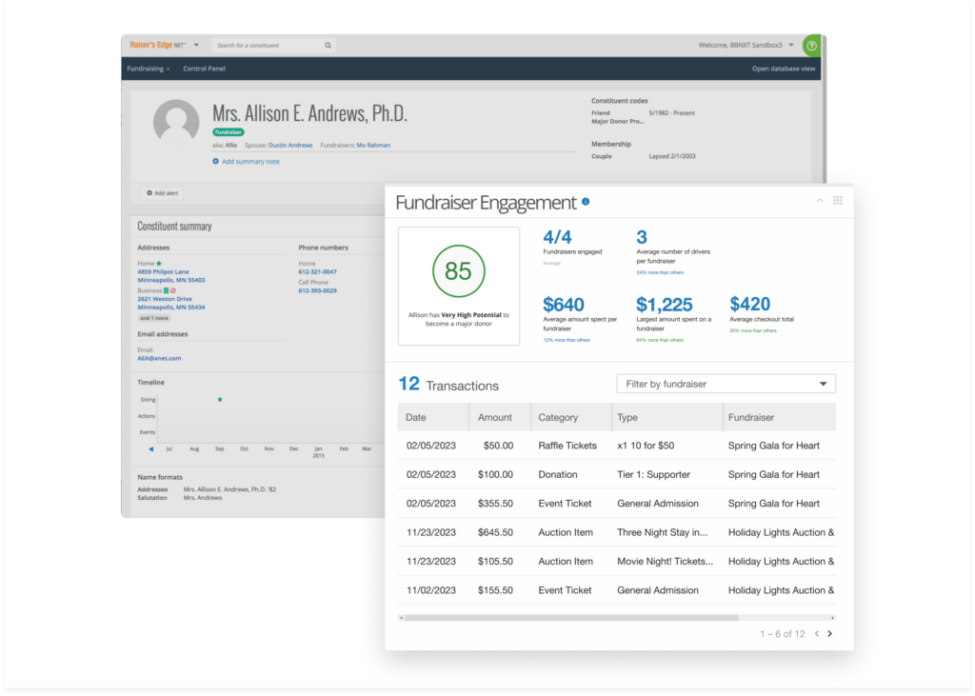Go to next page of transactions
Screen dimensions: 975x696
(x=829, y=634)
